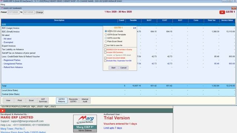Select the Export Invoices row

coord(118,46)
